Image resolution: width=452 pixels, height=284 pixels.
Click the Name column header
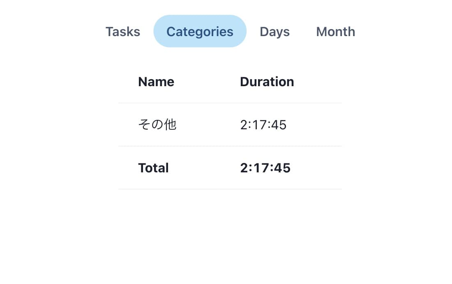(x=156, y=82)
